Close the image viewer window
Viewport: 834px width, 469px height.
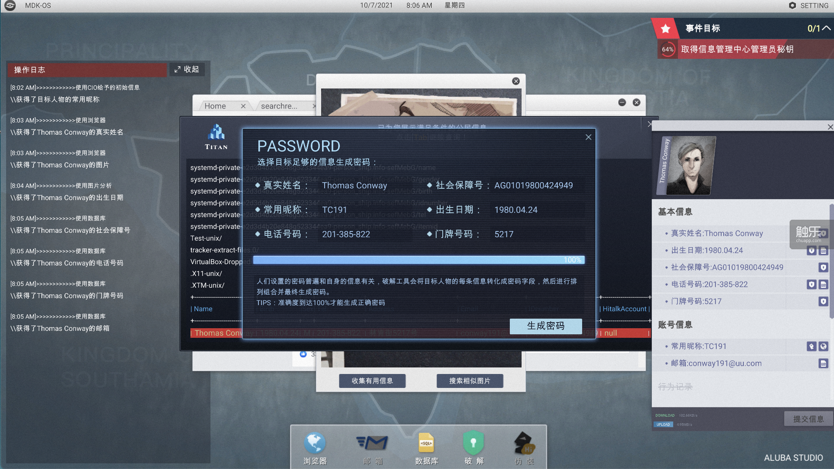click(516, 81)
